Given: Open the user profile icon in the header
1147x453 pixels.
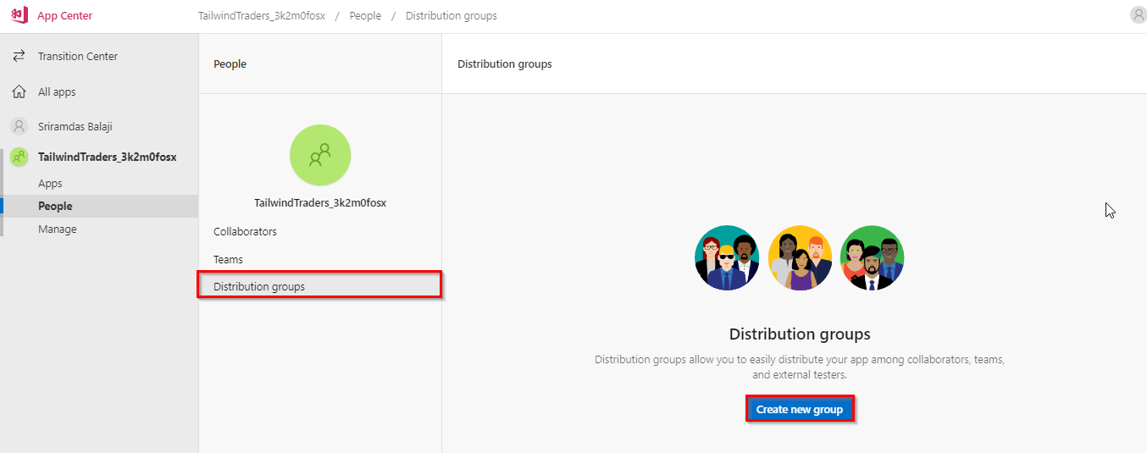Looking at the screenshot, I should point(1138,14).
